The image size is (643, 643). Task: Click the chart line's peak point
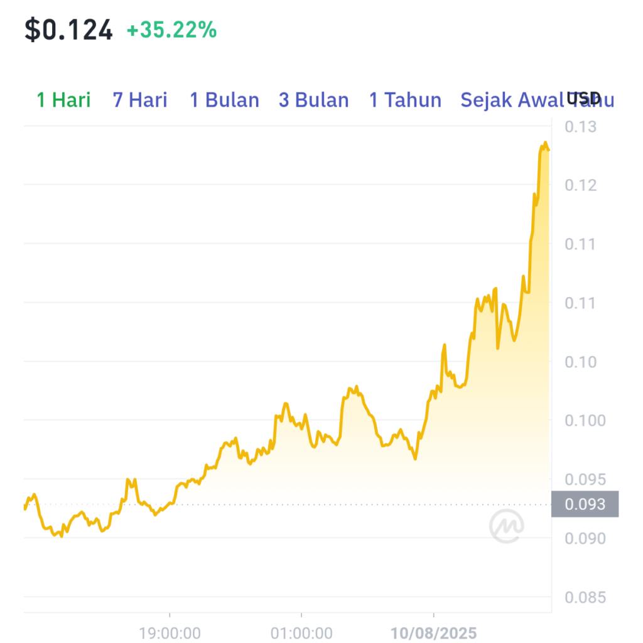[545, 143]
